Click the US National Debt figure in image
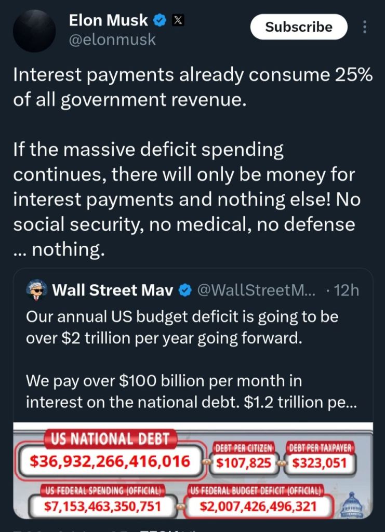Screen dimensions: 385x532 110,461
